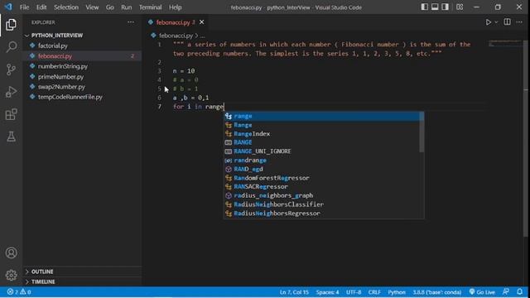Image resolution: width=530 pixels, height=298 pixels.
Task: Choose RadiusNeighborsRegressor suggestion
Action: [321, 214]
